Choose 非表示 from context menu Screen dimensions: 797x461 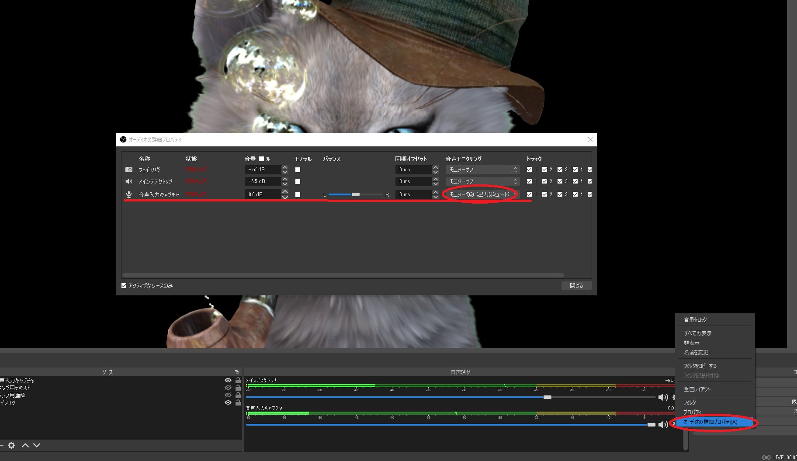(715, 343)
